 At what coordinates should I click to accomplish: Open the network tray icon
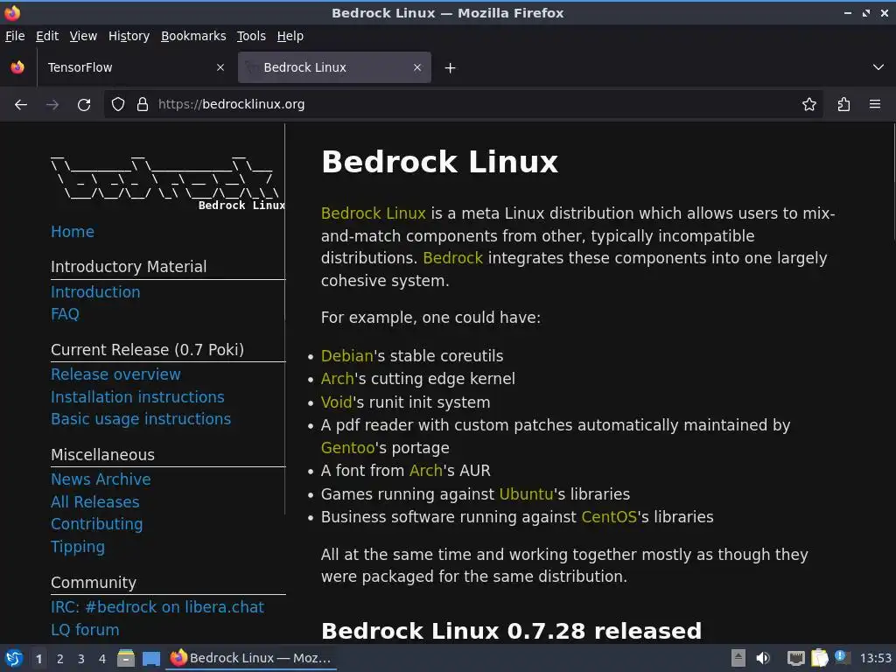(x=795, y=658)
